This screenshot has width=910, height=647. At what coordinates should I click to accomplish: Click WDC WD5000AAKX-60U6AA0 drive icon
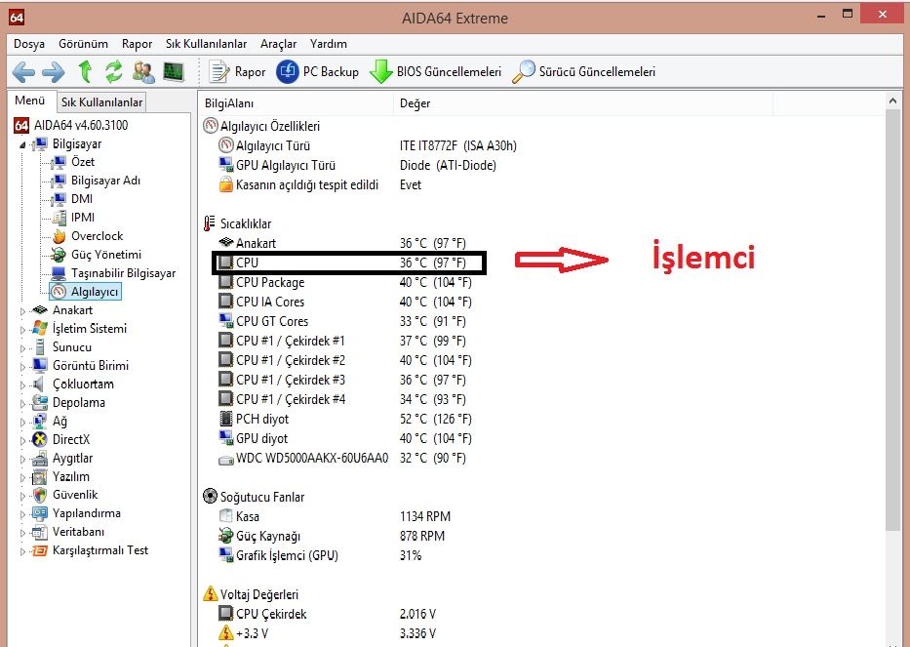click(x=225, y=460)
